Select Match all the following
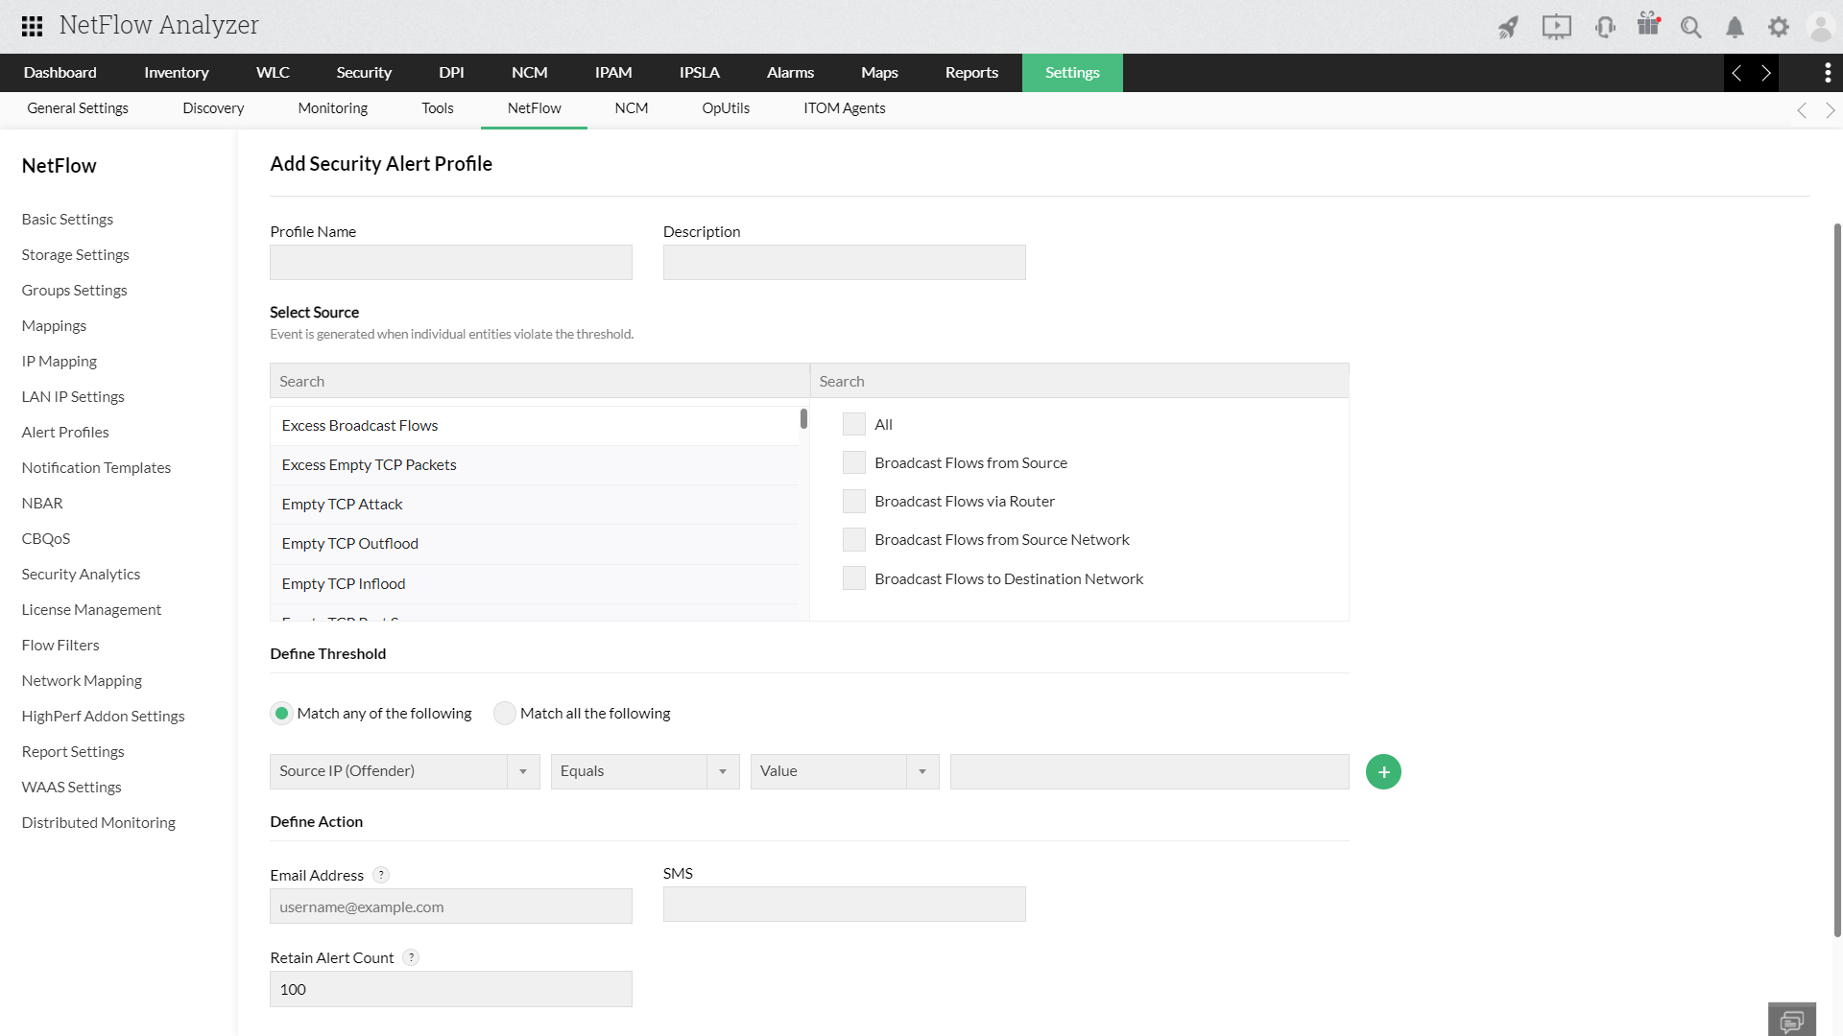Image resolution: width=1843 pixels, height=1036 pixels. (x=505, y=714)
